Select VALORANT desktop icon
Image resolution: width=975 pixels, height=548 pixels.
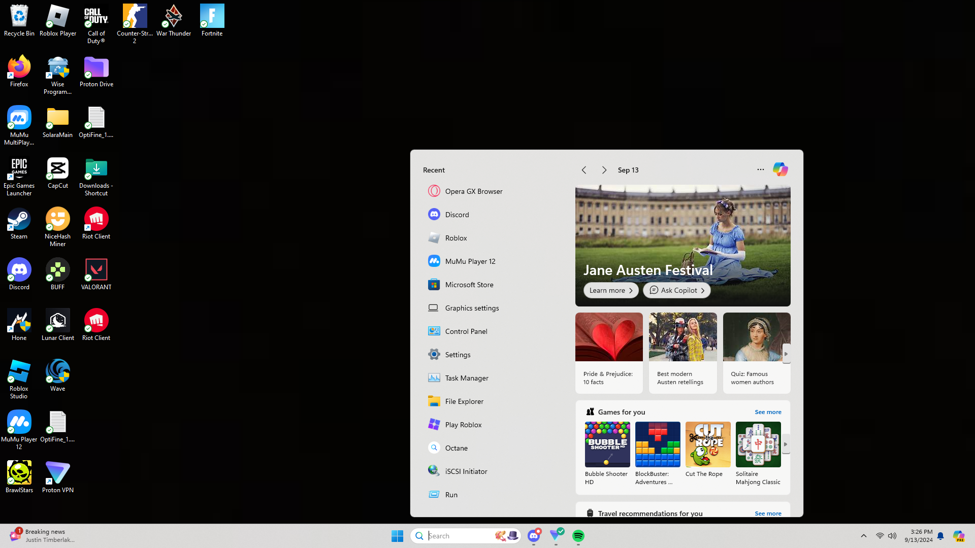tap(96, 275)
